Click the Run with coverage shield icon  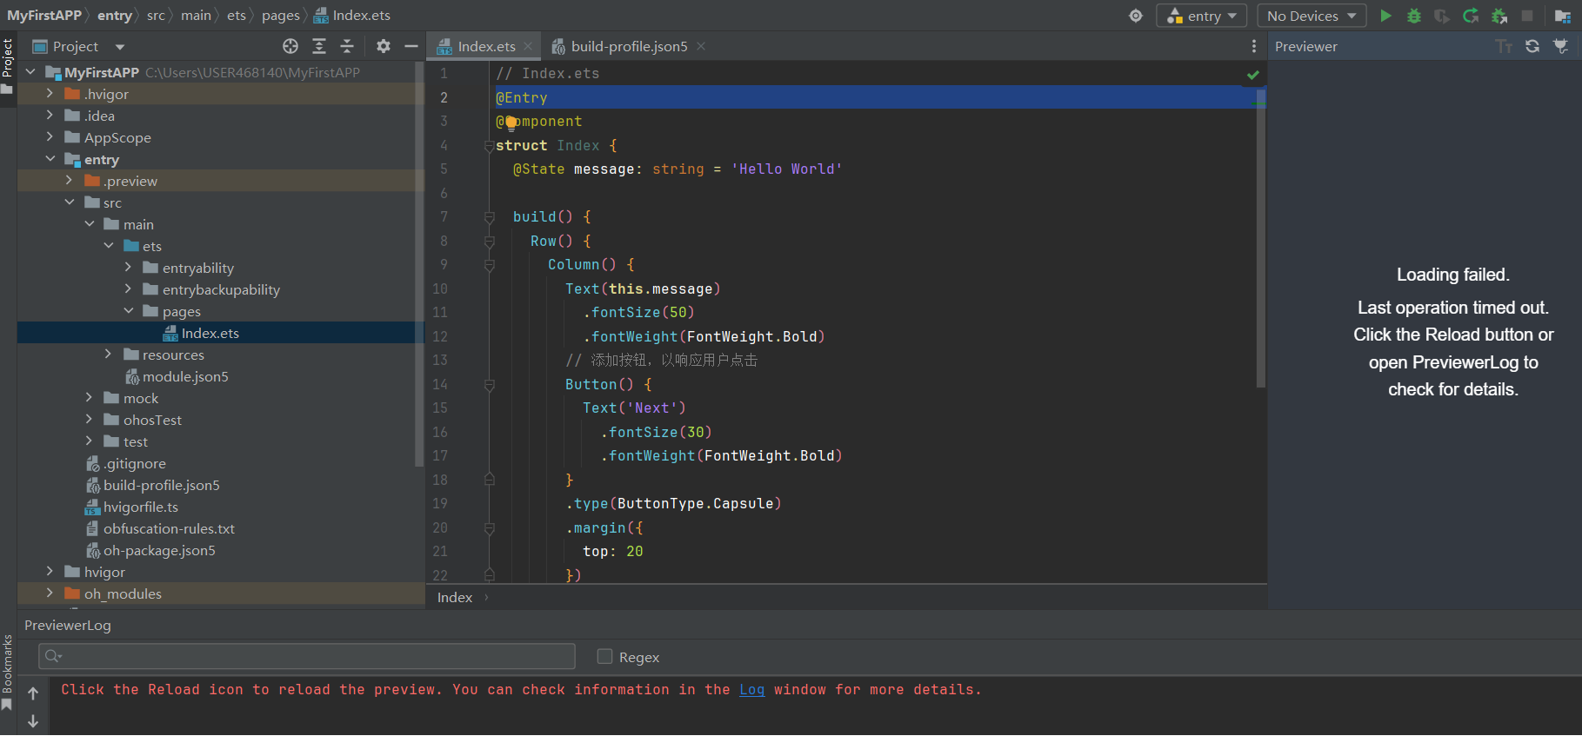click(1442, 16)
